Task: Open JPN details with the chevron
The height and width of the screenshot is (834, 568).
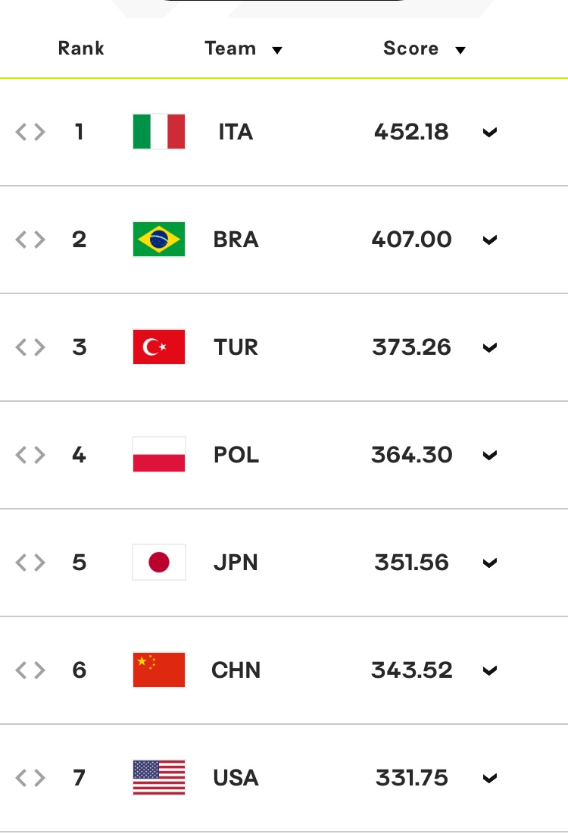Action: (490, 563)
